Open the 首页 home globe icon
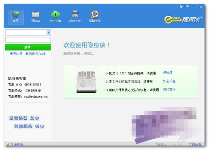The width and height of the screenshot is (209, 150). pos(16,17)
